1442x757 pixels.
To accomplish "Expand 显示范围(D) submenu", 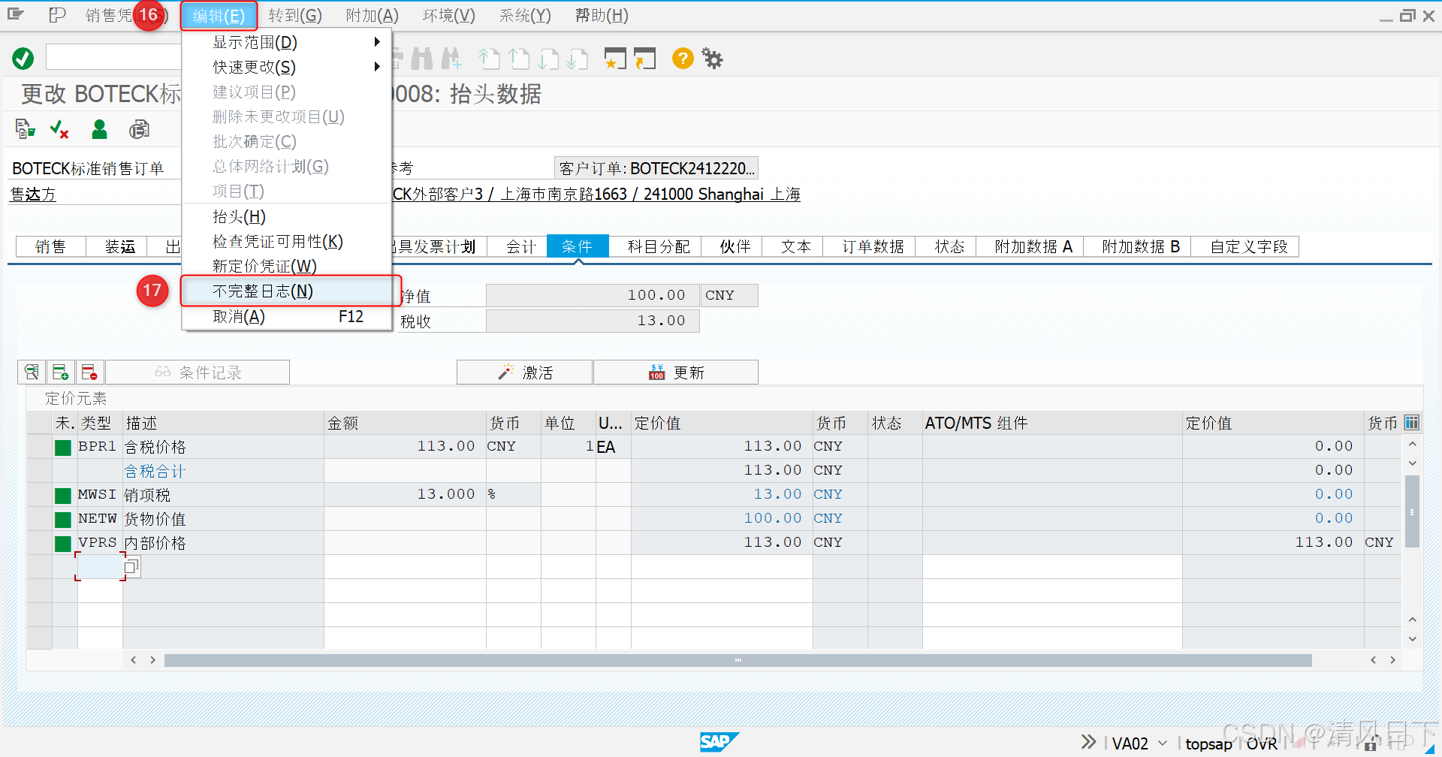I will click(287, 42).
